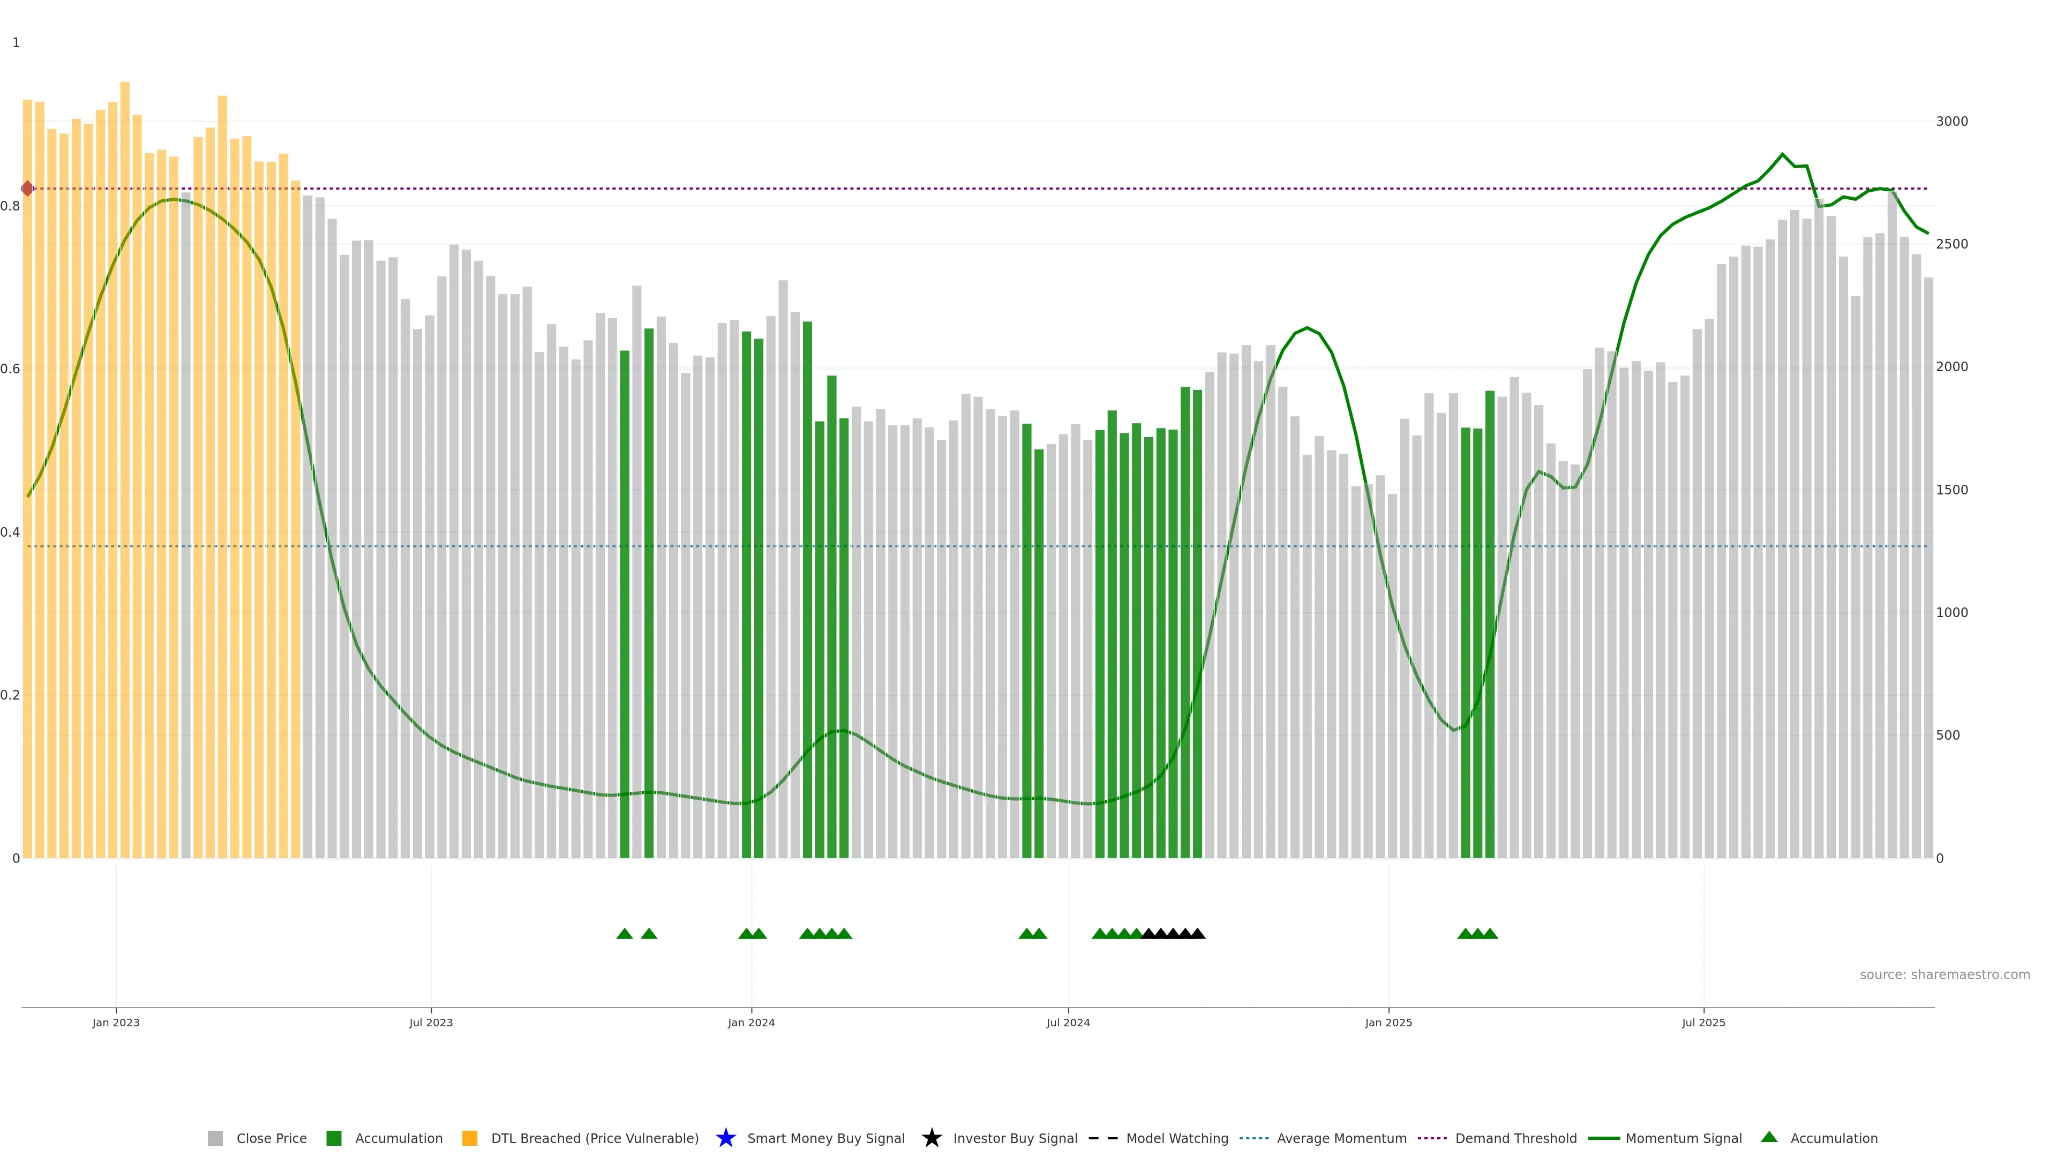
Task: Toggle the Accumulation bar series label
Action: [399, 1138]
